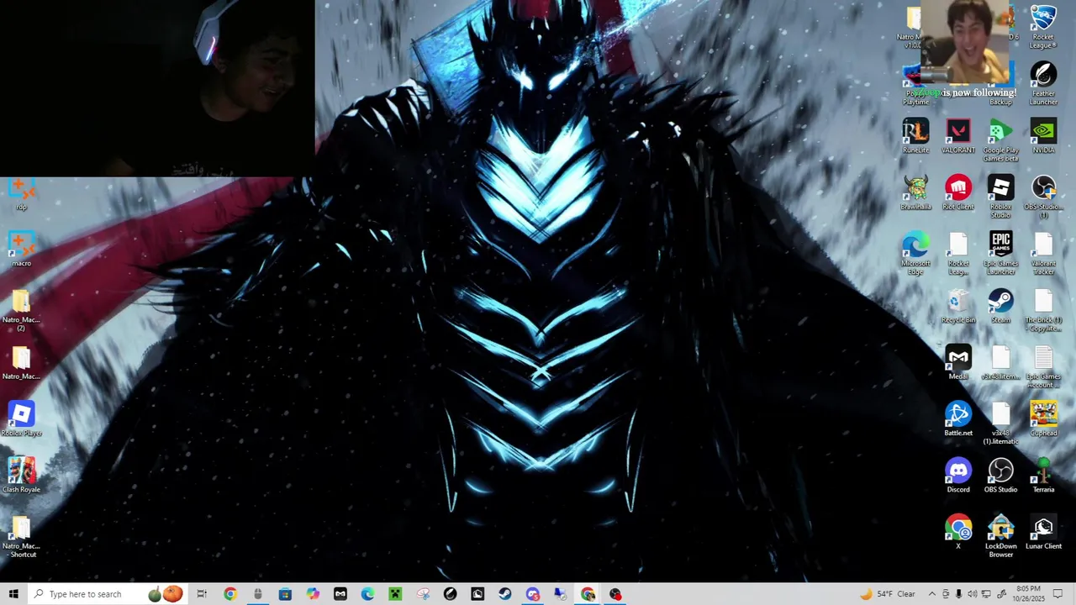The width and height of the screenshot is (1076, 605).
Task: Launch VALORANT from the desktop
Action: point(958,136)
